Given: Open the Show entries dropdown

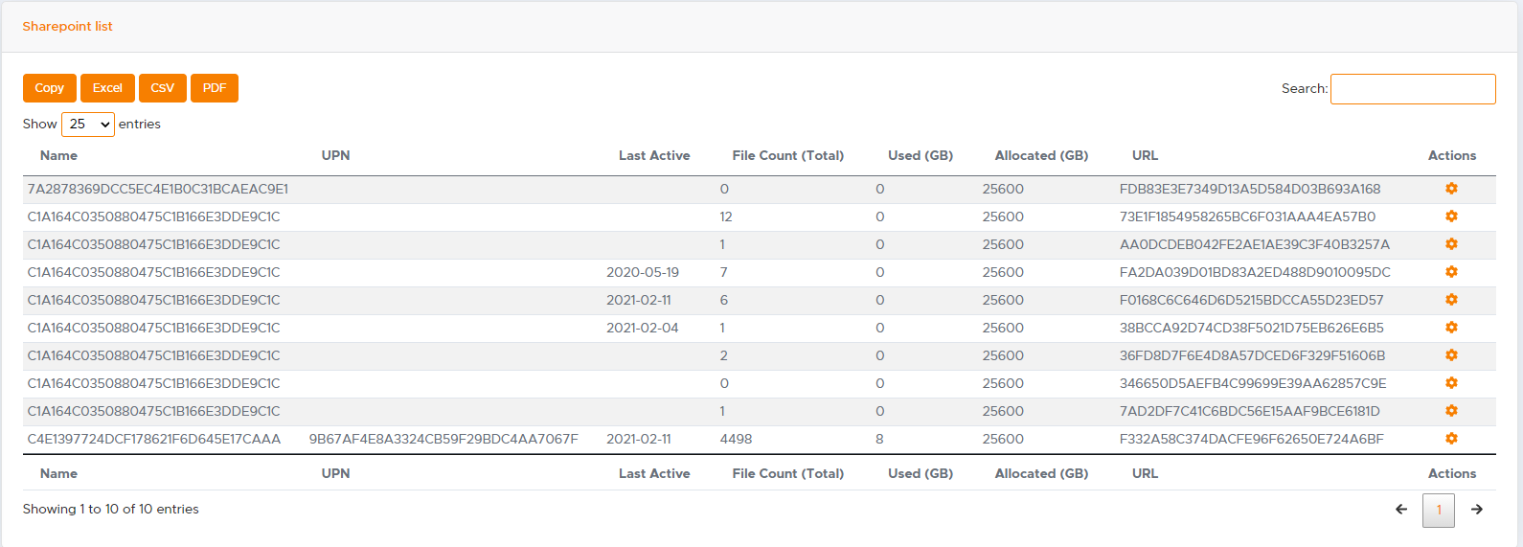Looking at the screenshot, I should tap(88, 125).
